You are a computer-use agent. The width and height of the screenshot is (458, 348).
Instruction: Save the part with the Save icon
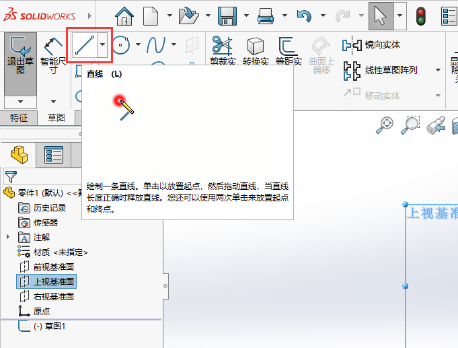(x=227, y=15)
